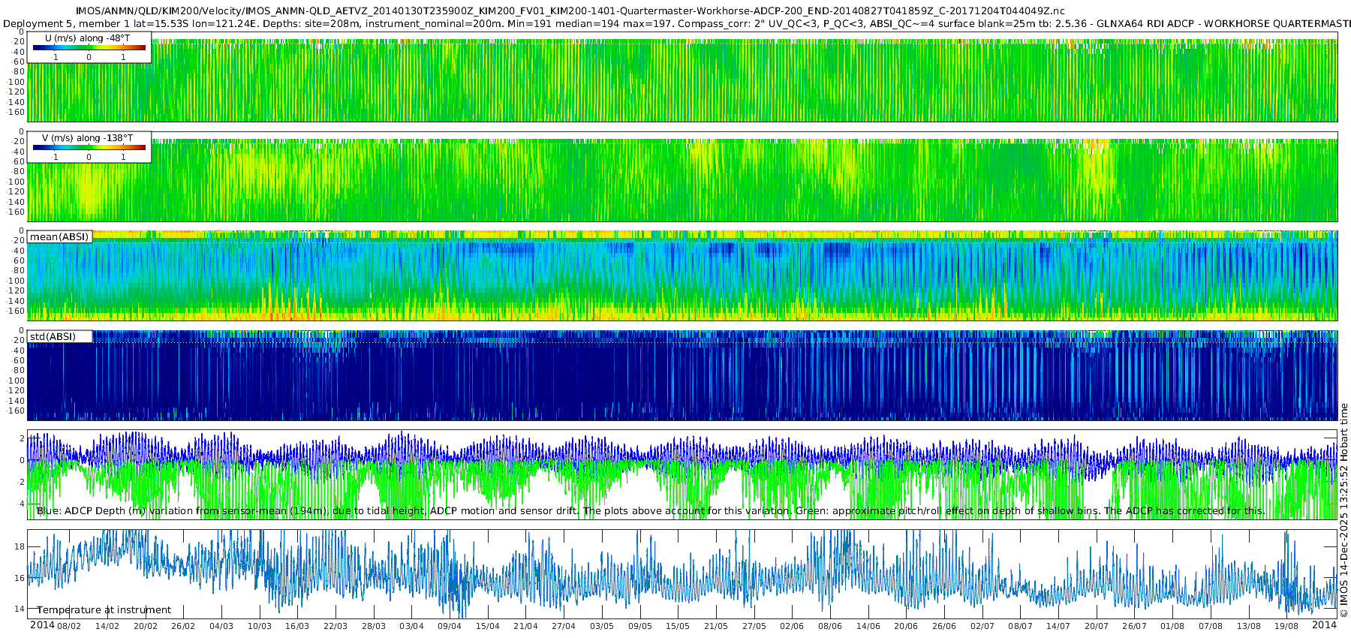Click the -80 depth tick in V velocity panel
This screenshot has width=1351, height=638.
pos(18,171)
